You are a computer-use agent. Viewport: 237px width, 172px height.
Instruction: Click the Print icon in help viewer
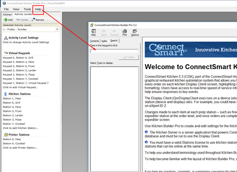click(x=124, y=32)
